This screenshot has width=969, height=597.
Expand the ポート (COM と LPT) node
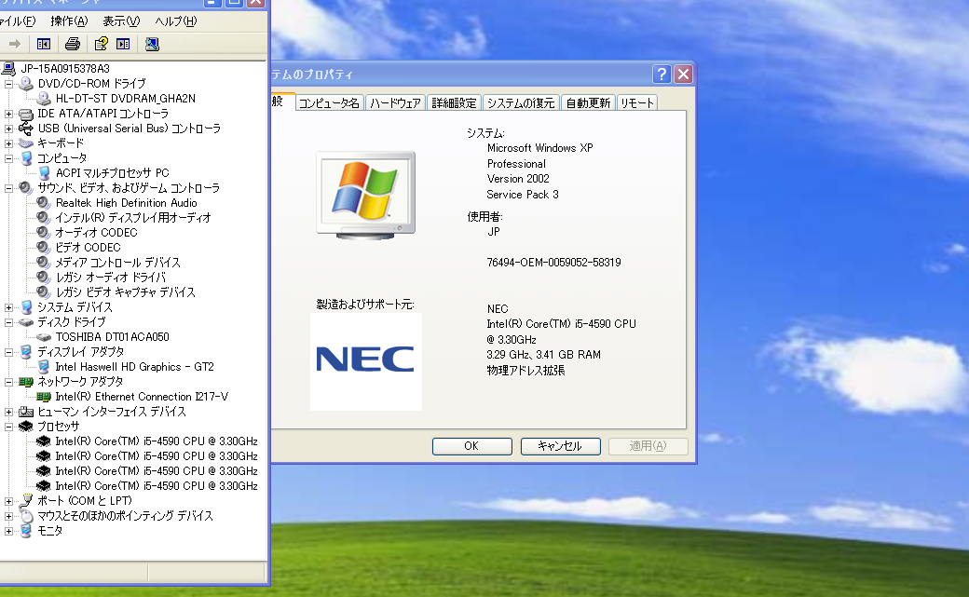[8, 500]
